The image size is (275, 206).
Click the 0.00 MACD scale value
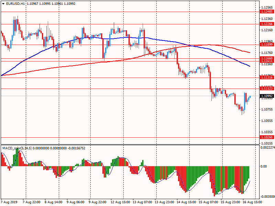264,166
